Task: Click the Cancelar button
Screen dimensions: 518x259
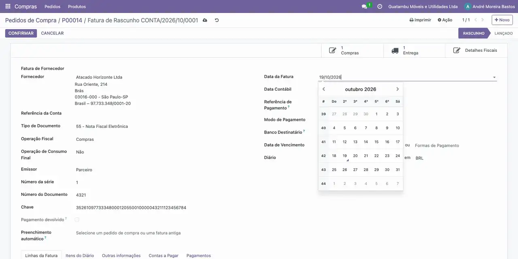Action: click(52, 33)
